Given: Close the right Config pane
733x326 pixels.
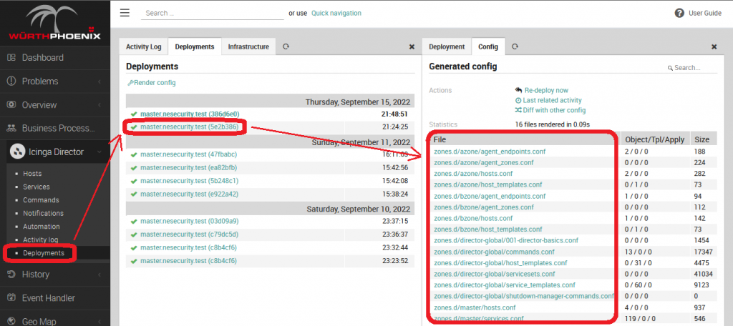Looking at the screenshot, I should point(714,46).
